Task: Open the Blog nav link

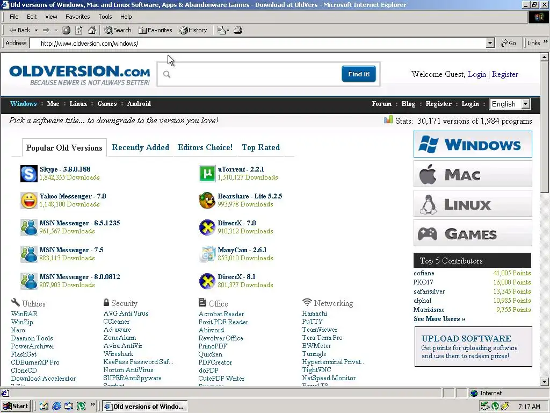Action: point(408,104)
